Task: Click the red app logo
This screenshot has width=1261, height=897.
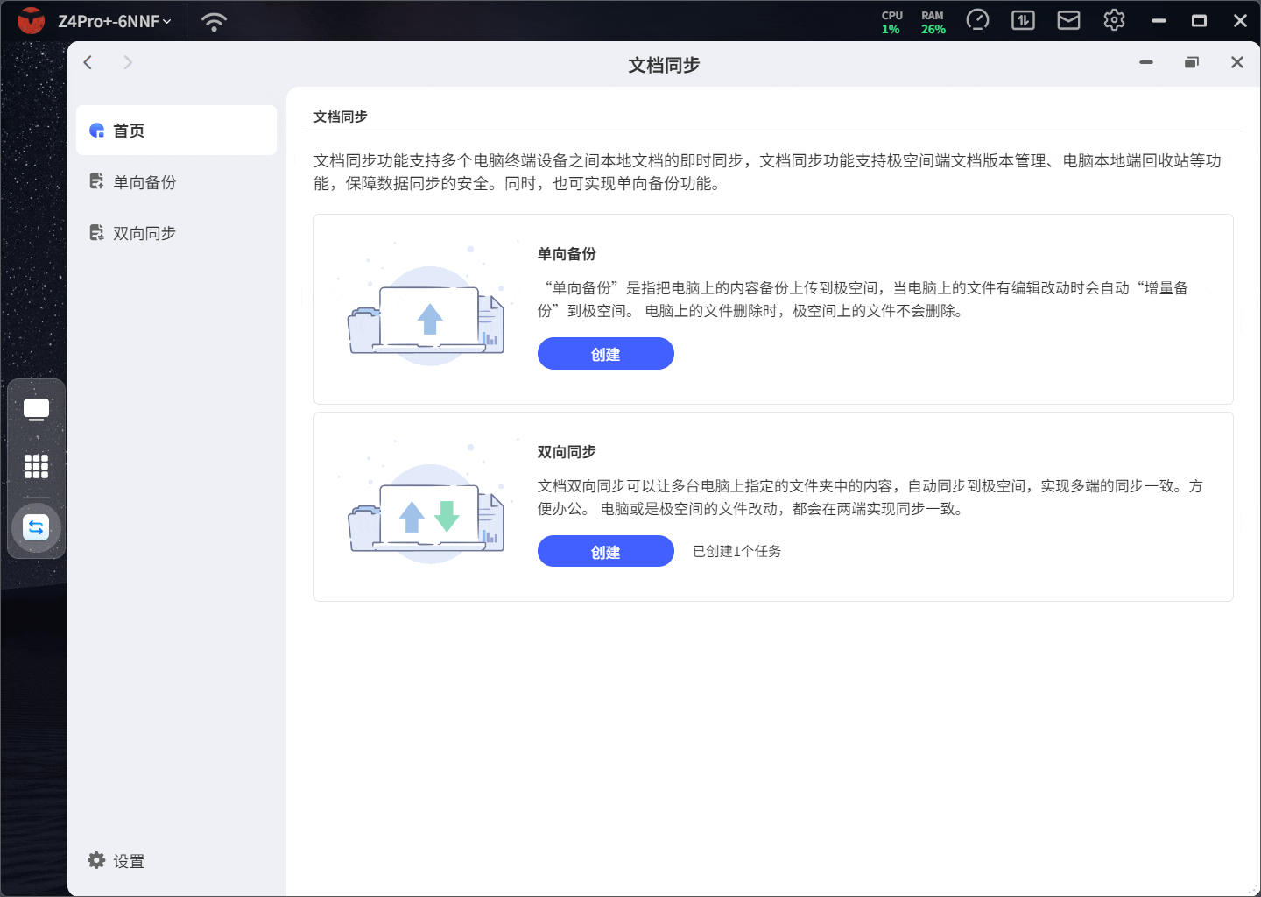Action: 31,21
